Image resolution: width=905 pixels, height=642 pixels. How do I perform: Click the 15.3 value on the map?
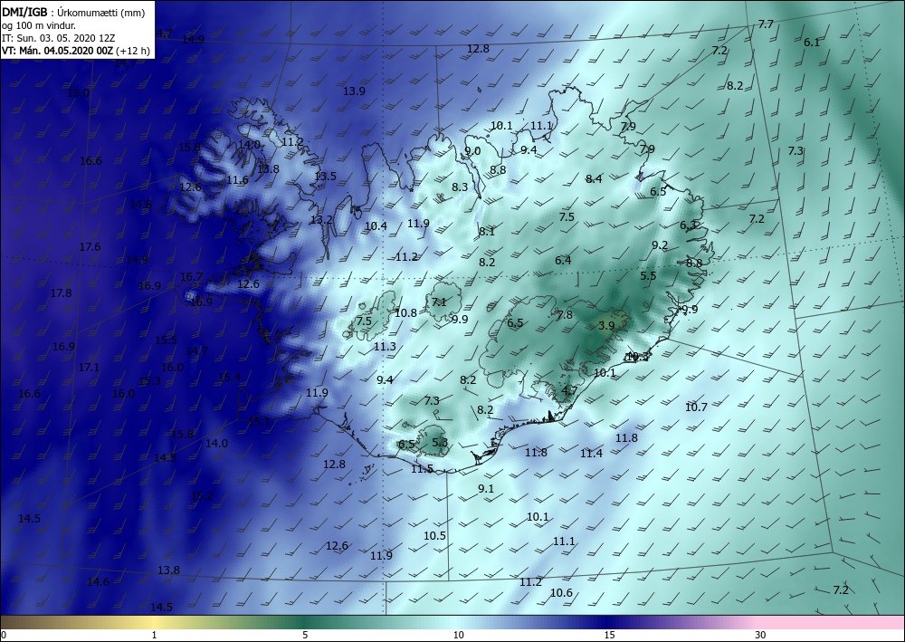point(149,381)
